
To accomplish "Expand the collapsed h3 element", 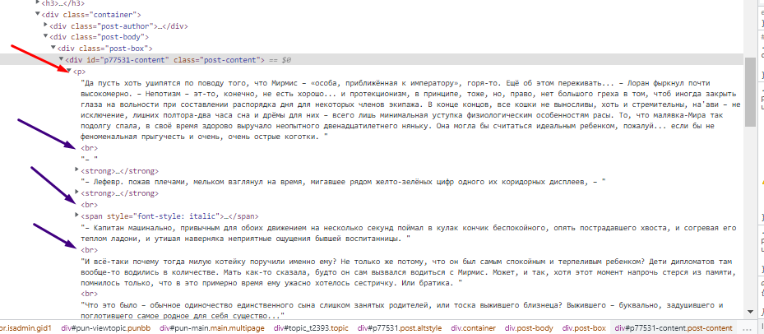I will [38, 3].
